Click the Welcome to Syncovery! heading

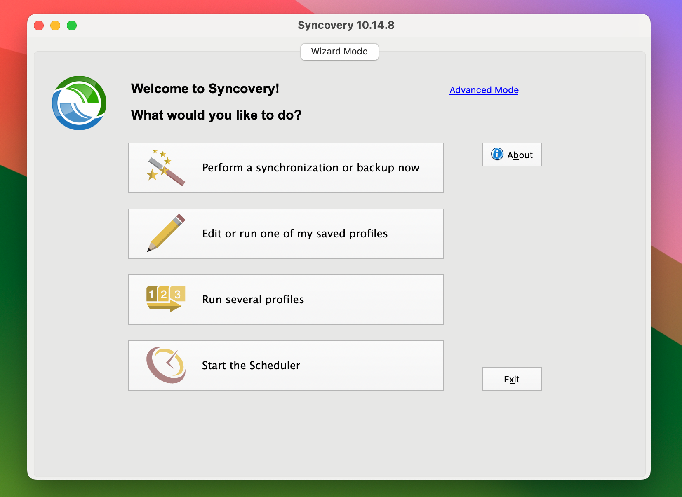[x=205, y=89]
